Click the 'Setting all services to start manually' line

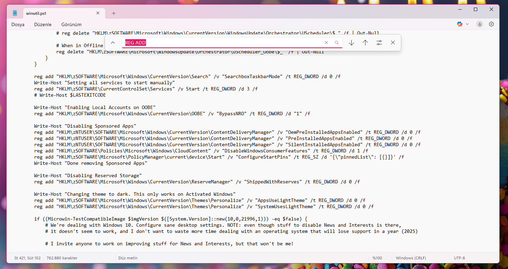pos(105,83)
